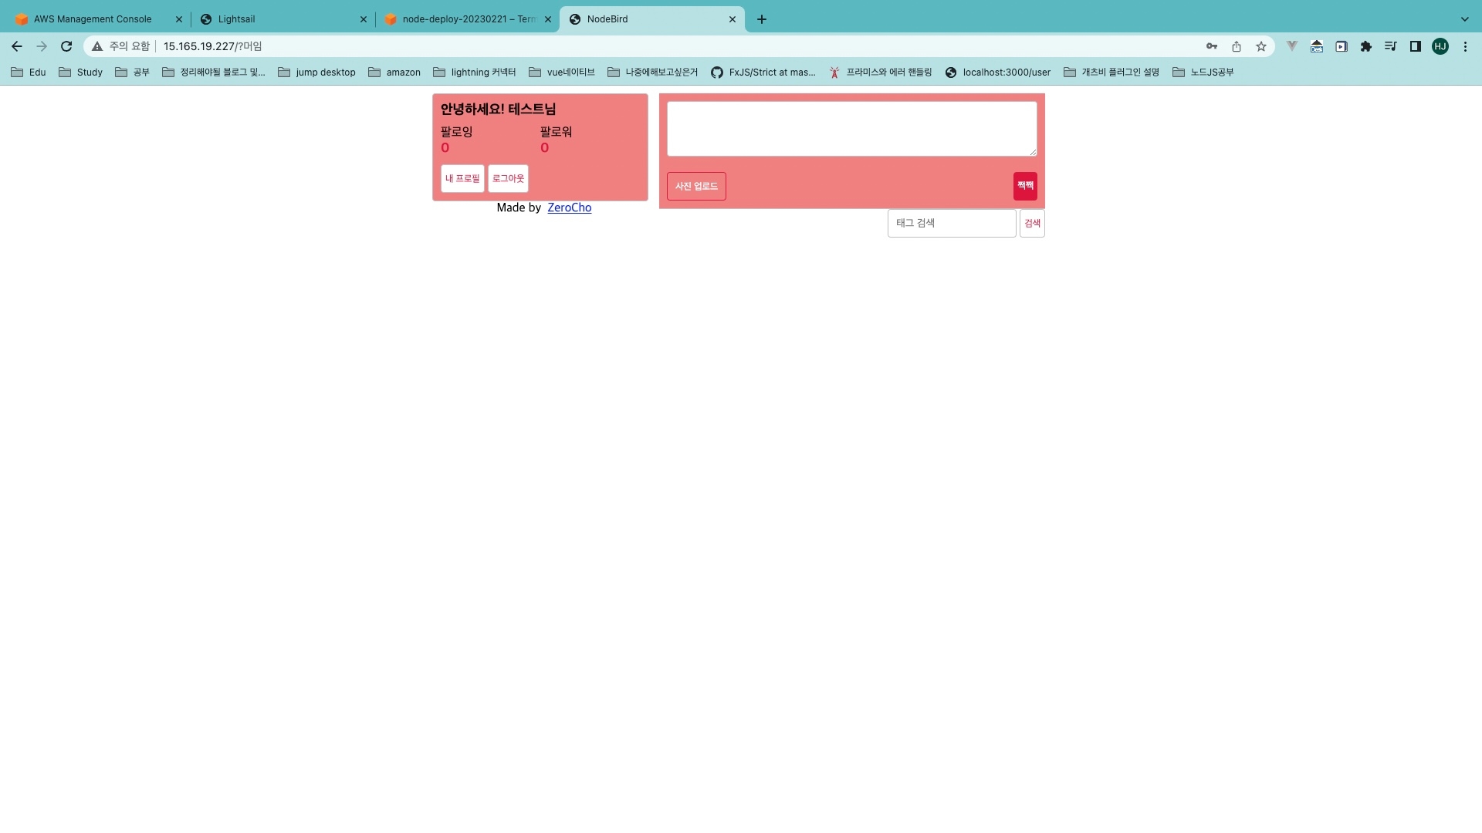Toggle the browser side panel
The height and width of the screenshot is (833, 1482).
click(1416, 46)
